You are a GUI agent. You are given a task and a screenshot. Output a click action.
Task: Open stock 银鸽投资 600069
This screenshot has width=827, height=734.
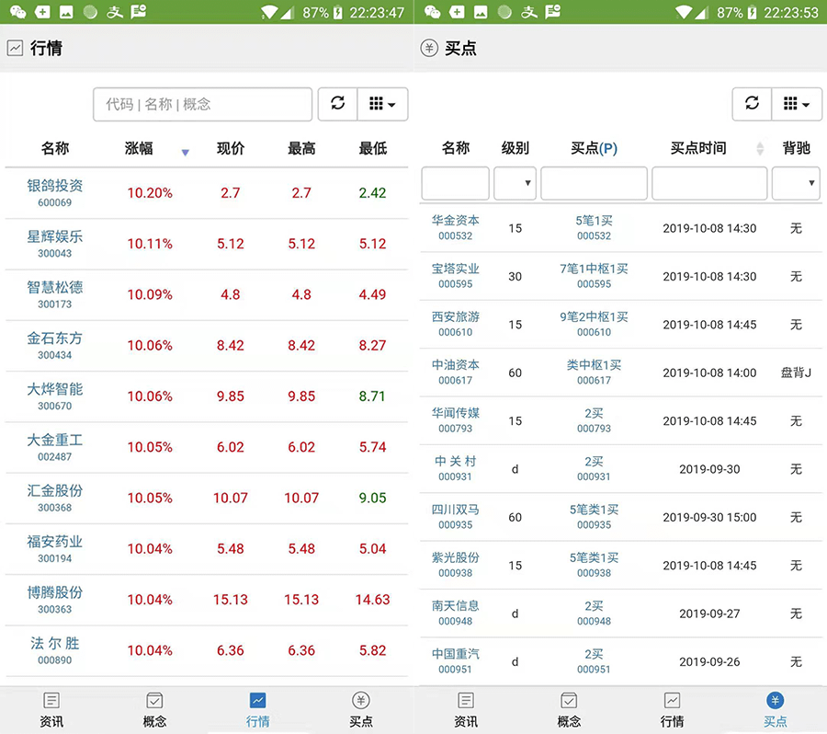click(55, 193)
